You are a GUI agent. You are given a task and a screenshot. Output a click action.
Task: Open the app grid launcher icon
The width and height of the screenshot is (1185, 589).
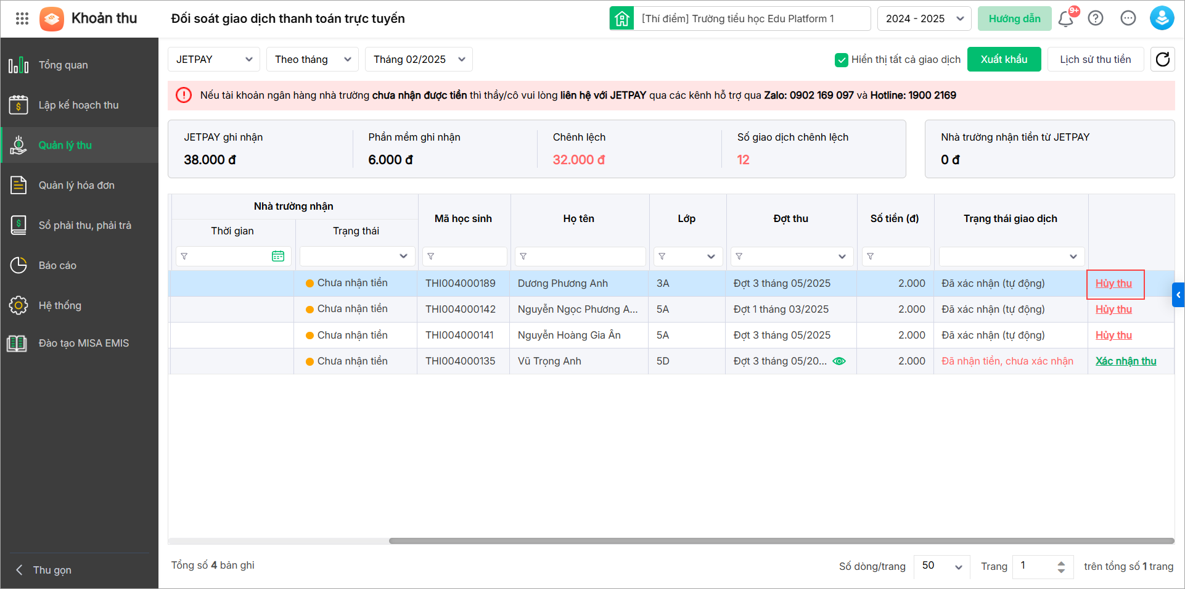[x=22, y=19]
